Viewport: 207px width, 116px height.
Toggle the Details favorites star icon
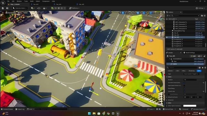click(202, 68)
